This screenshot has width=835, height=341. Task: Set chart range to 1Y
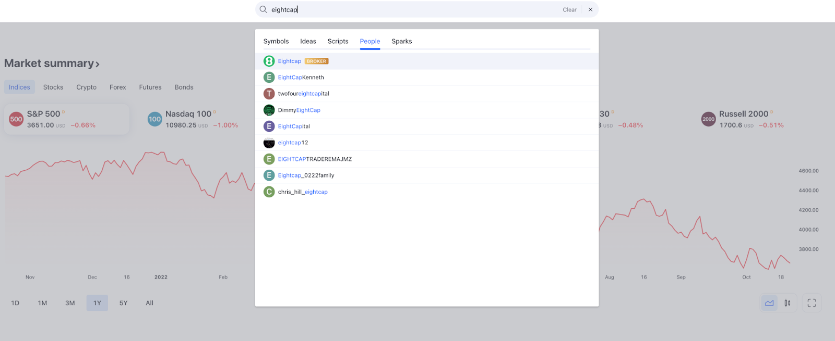click(97, 303)
